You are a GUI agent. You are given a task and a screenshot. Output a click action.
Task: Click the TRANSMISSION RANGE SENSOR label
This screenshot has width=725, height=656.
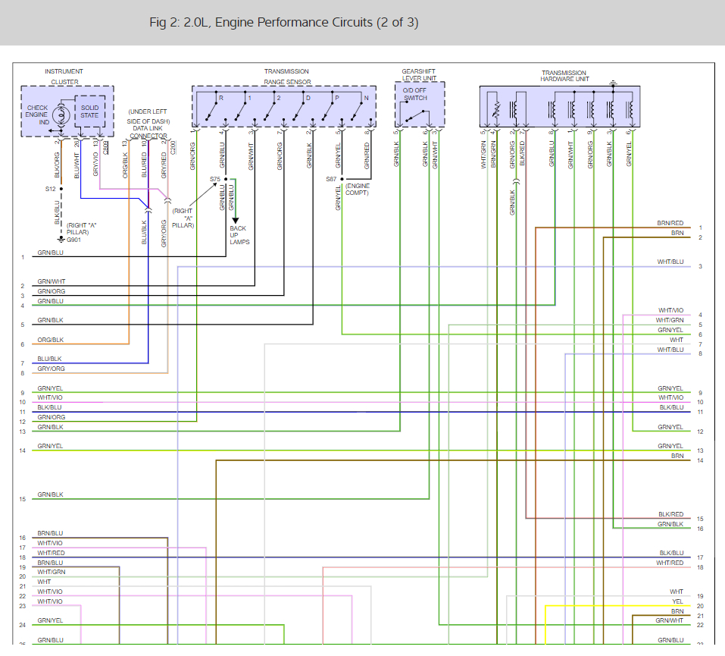coord(286,77)
